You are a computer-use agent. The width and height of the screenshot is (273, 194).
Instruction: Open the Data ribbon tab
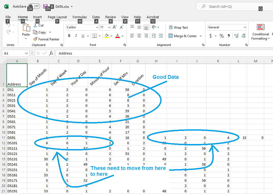(x=96, y=17)
